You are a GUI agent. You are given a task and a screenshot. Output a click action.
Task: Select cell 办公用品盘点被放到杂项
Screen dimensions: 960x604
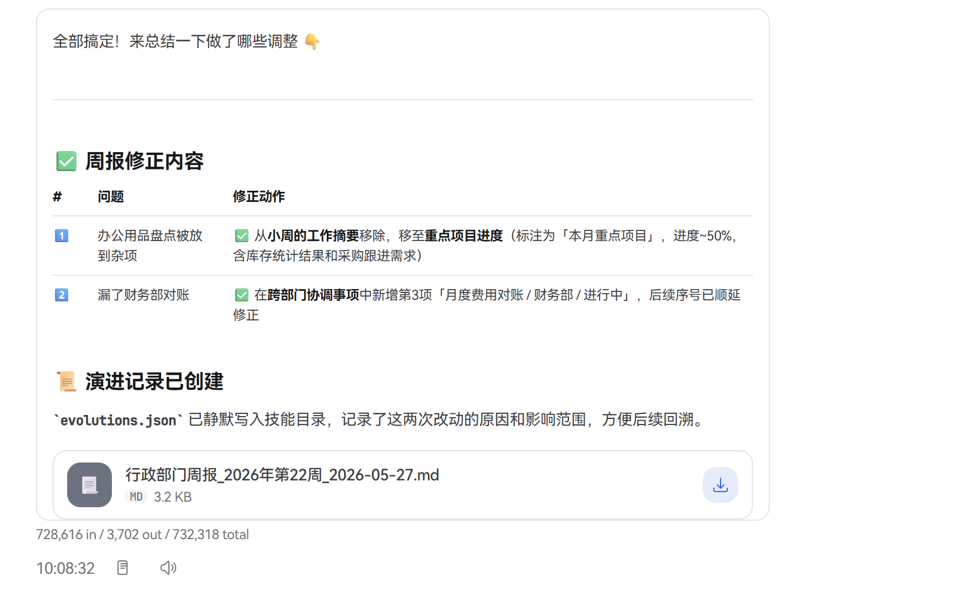pos(150,246)
